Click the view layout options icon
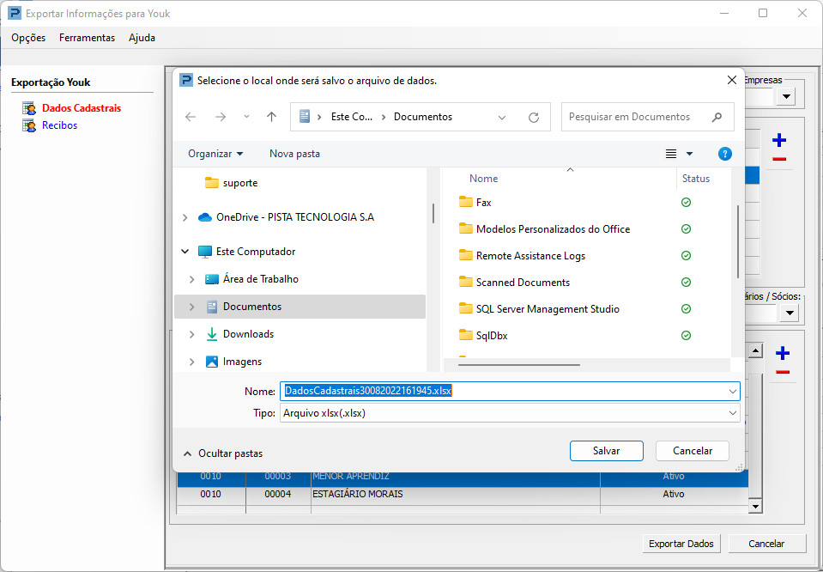This screenshot has width=823, height=572. pyautogui.click(x=672, y=154)
